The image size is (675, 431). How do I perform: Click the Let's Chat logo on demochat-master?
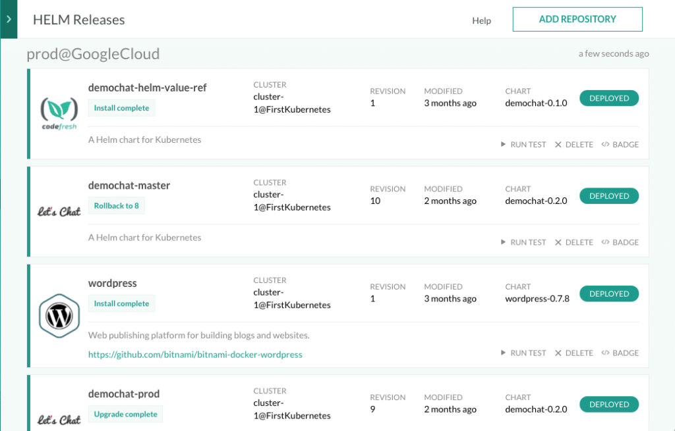point(59,211)
